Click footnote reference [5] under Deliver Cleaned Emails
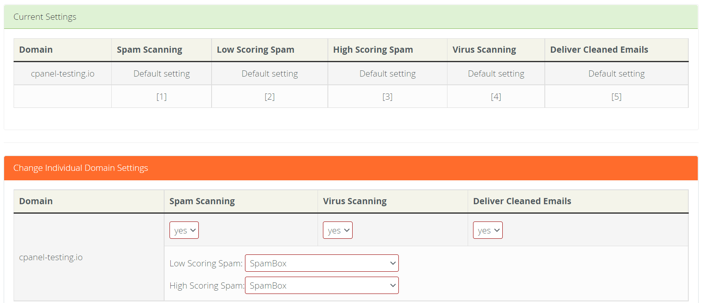704x303 pixels. 616,97
